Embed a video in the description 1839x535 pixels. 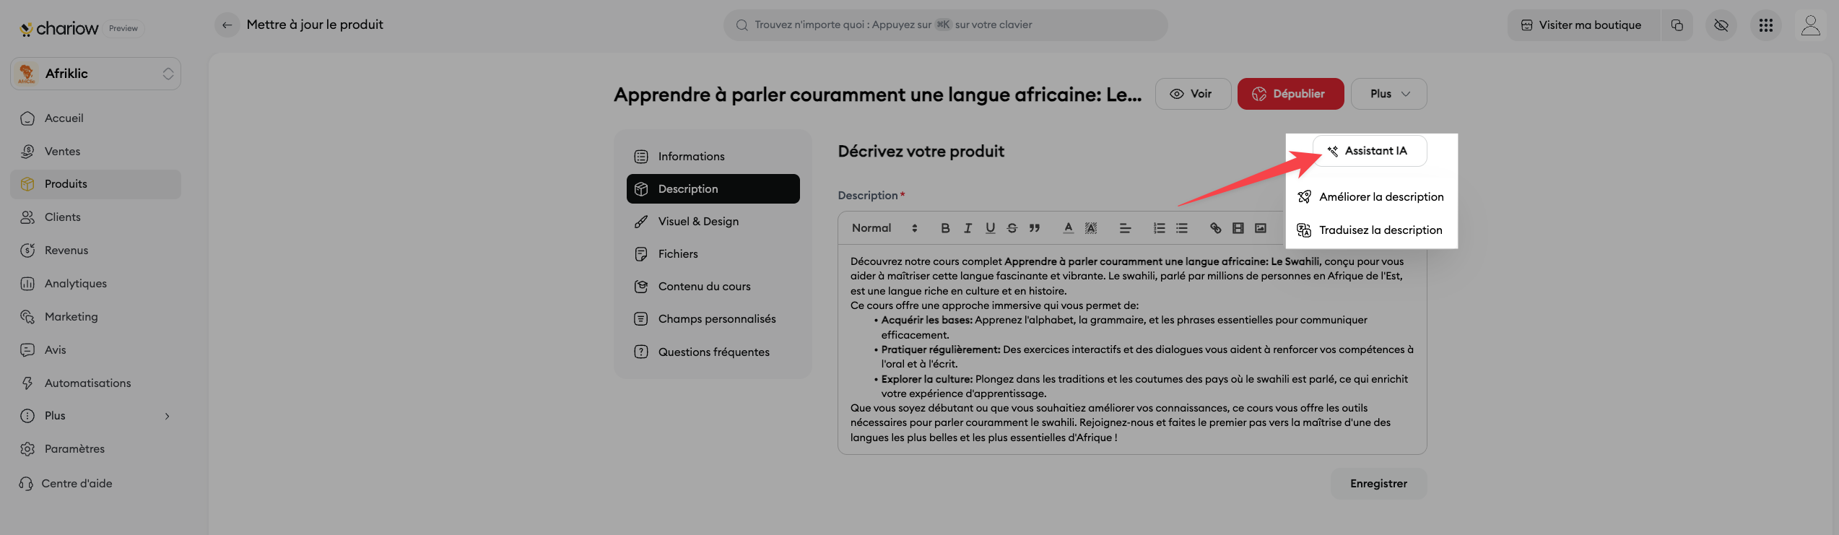coord(1238,228)
